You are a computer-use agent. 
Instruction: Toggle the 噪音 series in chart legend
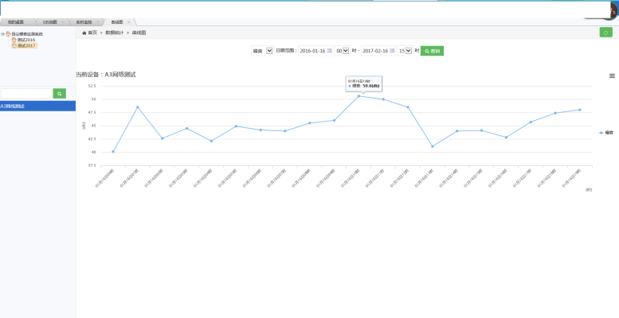(606, 133)
